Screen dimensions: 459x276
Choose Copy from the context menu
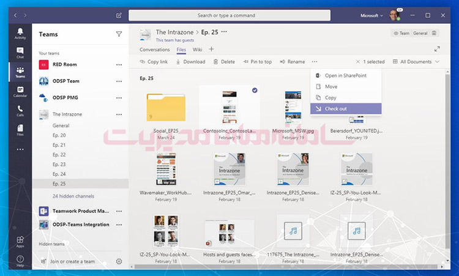coord(346,98)
